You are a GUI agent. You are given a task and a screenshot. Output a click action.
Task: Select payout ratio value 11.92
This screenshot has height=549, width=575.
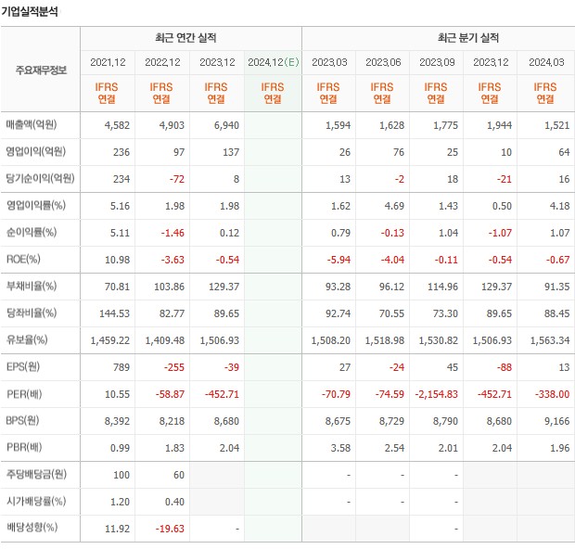coord(118,529)
